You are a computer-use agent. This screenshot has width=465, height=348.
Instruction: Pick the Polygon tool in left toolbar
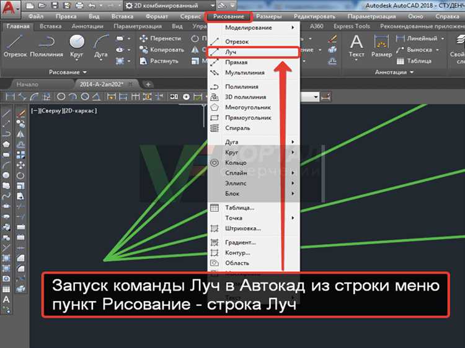pyautogui.click(x=6, y=144)
